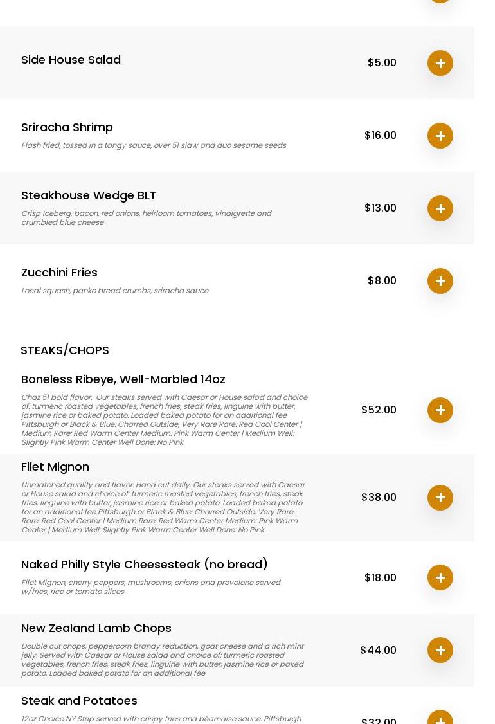
Task: Open Boneless Ribeye, Well-Marbled 14oz title
Action: [x=123, y=379]
